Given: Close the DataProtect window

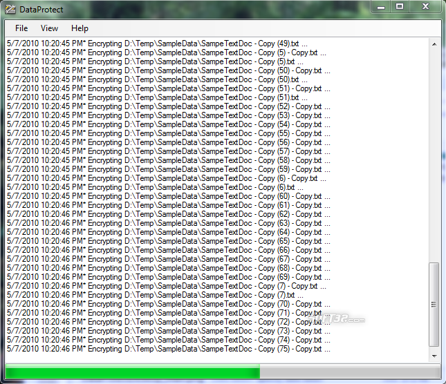Looking at the screenshot, I should (425, 7).
